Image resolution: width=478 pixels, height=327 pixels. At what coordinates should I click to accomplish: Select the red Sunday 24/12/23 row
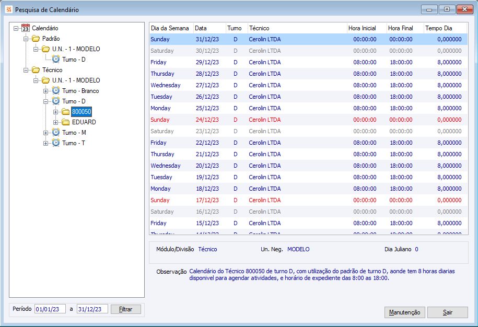point(309,120)
